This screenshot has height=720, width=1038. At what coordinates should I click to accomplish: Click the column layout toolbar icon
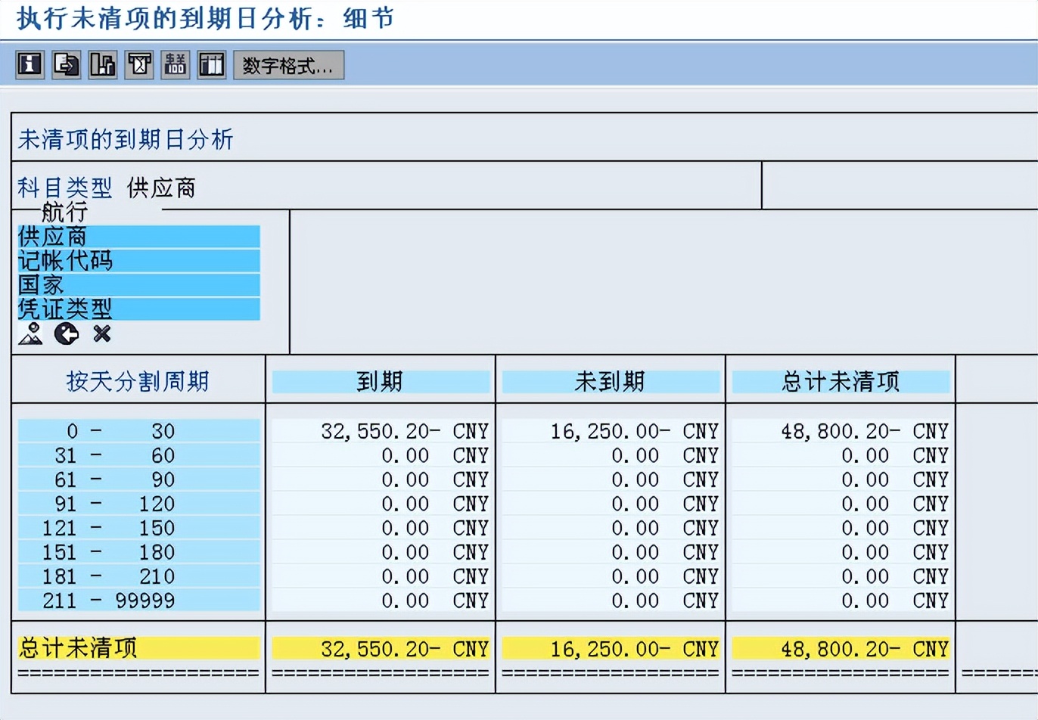pyautogui.click(x=211, y=65)
